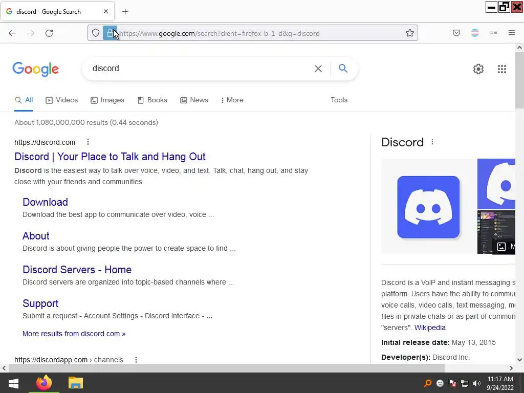Click the orange search tray icon

coord(427,383)
